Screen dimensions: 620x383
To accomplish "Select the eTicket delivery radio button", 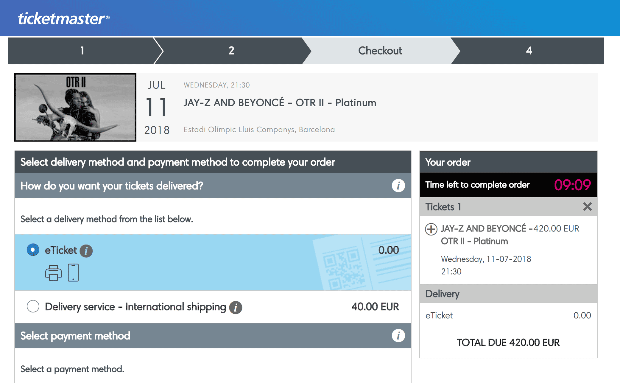I will point(33,250).
